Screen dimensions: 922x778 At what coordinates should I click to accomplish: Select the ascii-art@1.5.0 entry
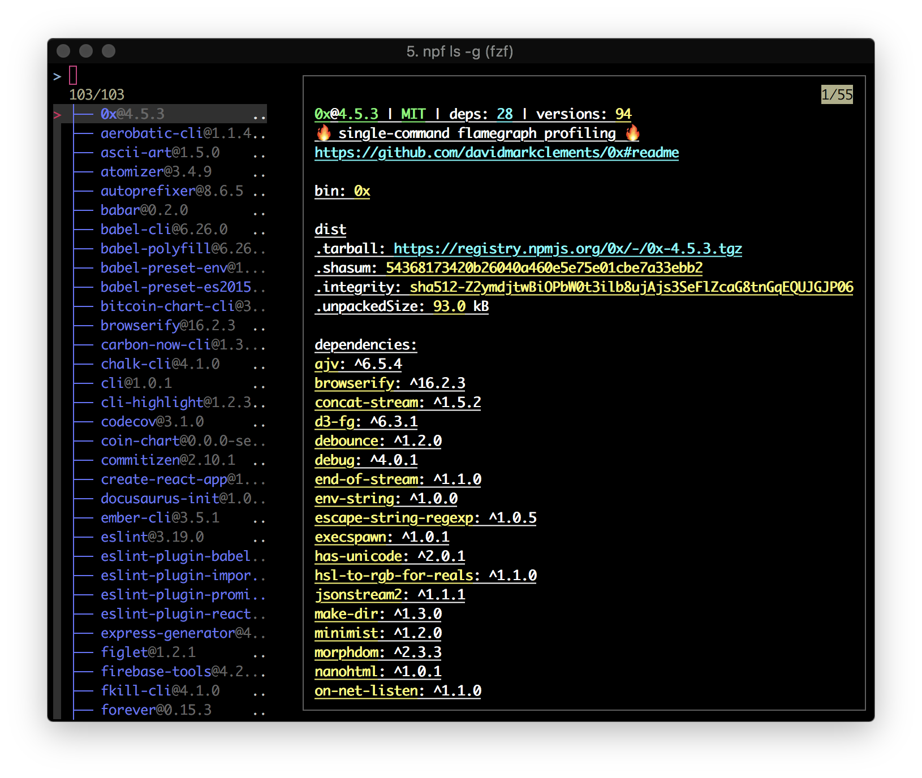click(x=160, y=153)
